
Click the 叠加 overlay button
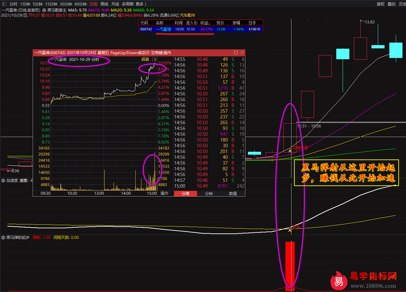point(391,4)
